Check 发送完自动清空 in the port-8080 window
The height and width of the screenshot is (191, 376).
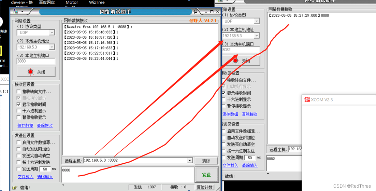tap(18, 156)
